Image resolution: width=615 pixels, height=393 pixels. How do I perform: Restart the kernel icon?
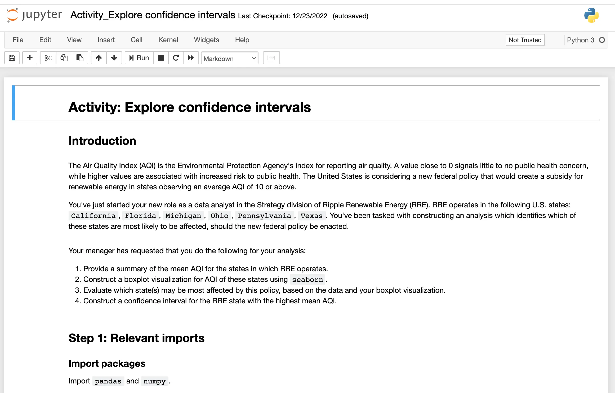pyautogui.click(x=176, y=58)
